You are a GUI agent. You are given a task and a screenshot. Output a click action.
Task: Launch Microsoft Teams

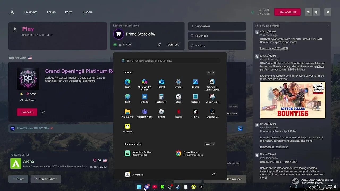coord(144,113)
